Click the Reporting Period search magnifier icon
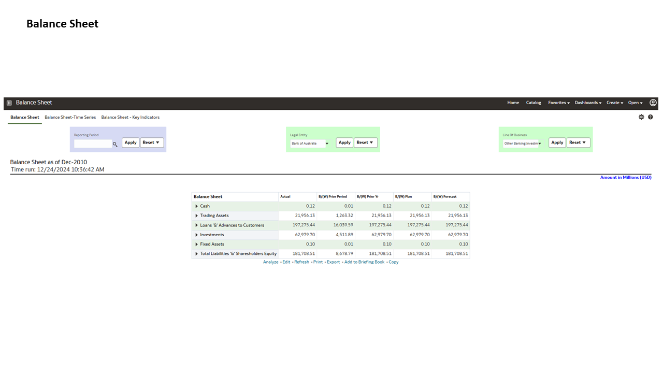This screenshot has width=663, height=373. click(115, 145)
